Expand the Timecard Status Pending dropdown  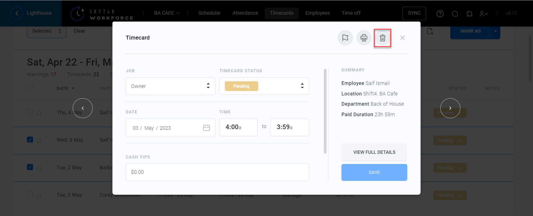point(264,86)
